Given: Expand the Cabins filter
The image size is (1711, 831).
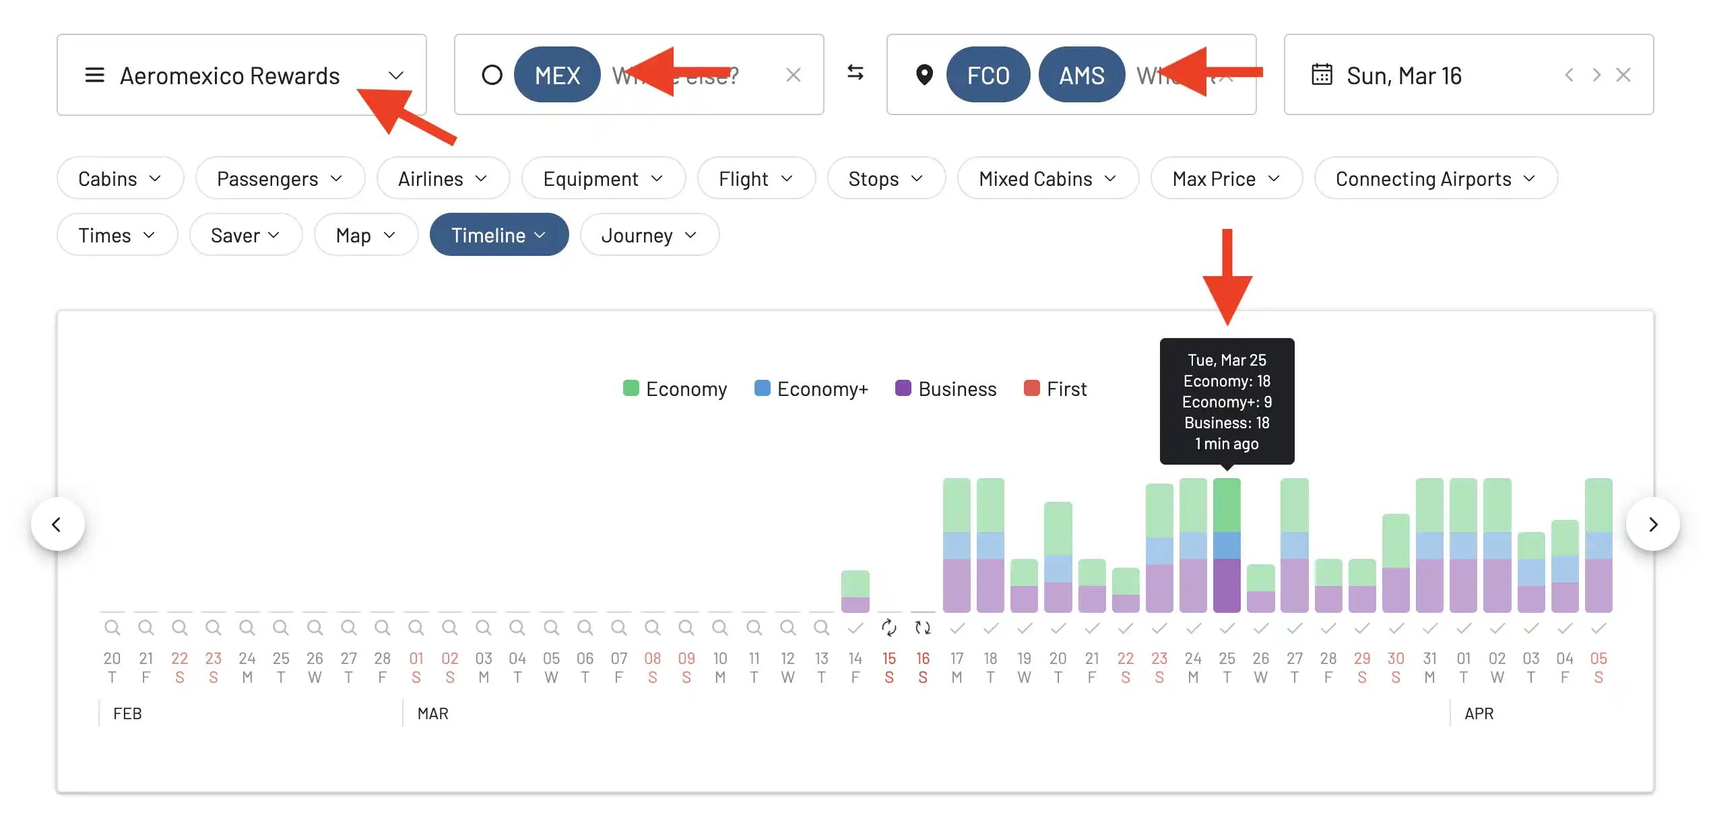Looking at the screenshot, I should [120, 178].
